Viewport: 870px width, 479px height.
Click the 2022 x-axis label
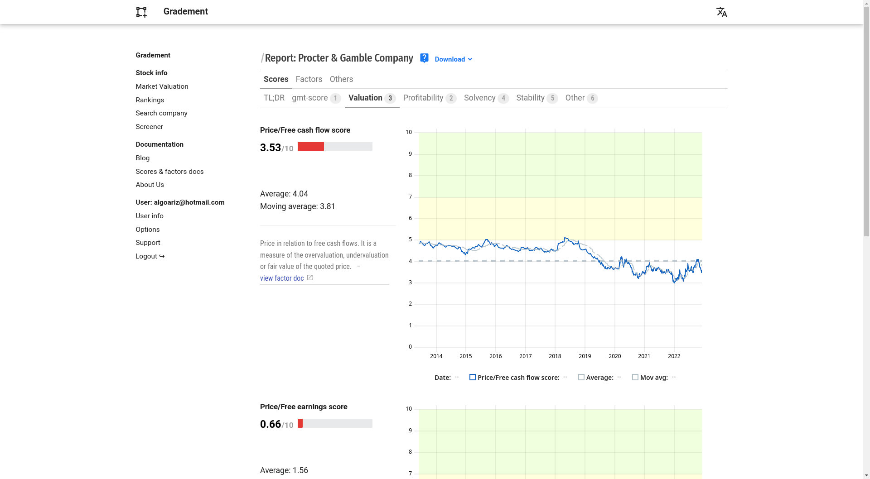pos(674,356)
